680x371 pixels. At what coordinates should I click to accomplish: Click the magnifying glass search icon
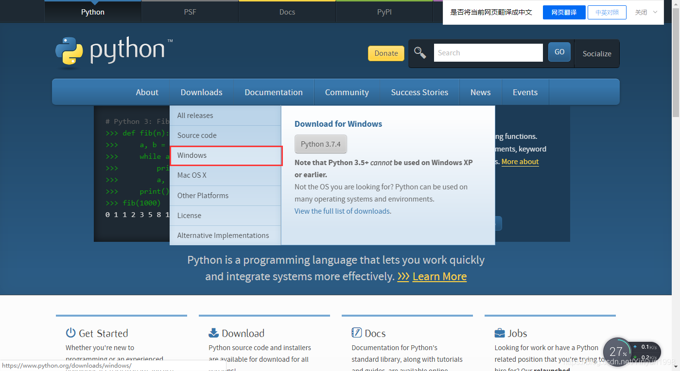point(419,52)
